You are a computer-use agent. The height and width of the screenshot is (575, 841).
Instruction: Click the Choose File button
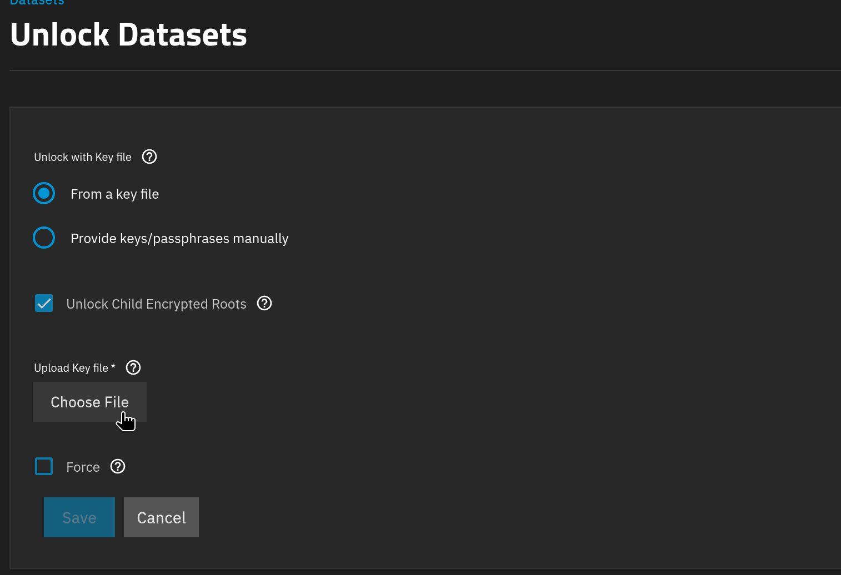89,402
